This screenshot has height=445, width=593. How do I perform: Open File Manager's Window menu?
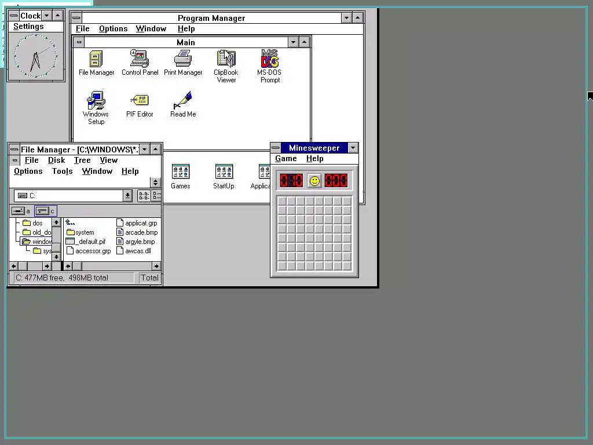[x=97, y=172]
